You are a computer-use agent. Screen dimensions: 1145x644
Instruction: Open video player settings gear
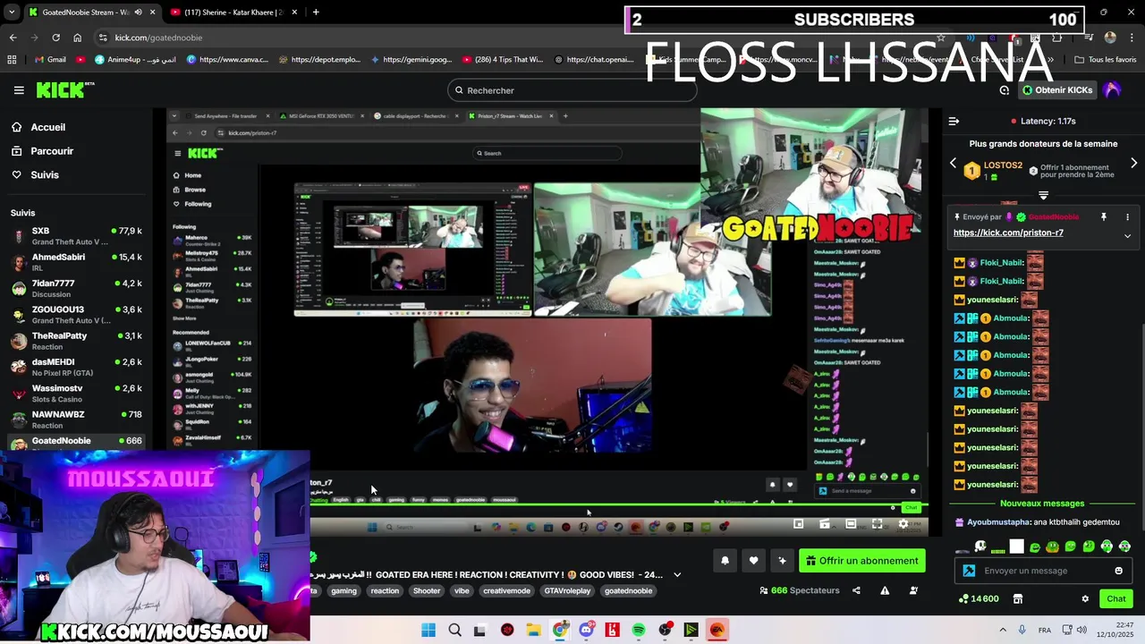point(903,524)
